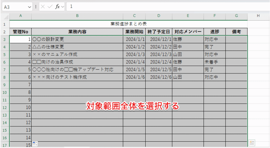
Task: Click the end date cell 2024/12/2
Action: (x=159, y=47)
